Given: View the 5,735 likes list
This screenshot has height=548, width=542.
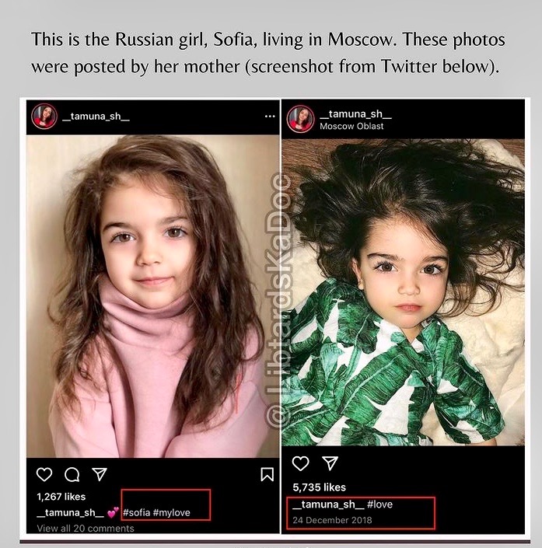Looking at the screenshot, I should point(319,487).
